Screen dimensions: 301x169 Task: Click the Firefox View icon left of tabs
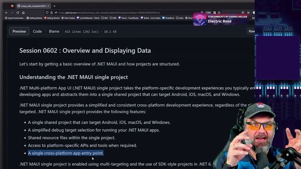pyautogui.click(x=12, y=6)
